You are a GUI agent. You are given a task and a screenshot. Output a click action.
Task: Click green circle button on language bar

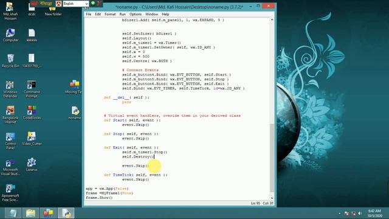pos(93,3)
